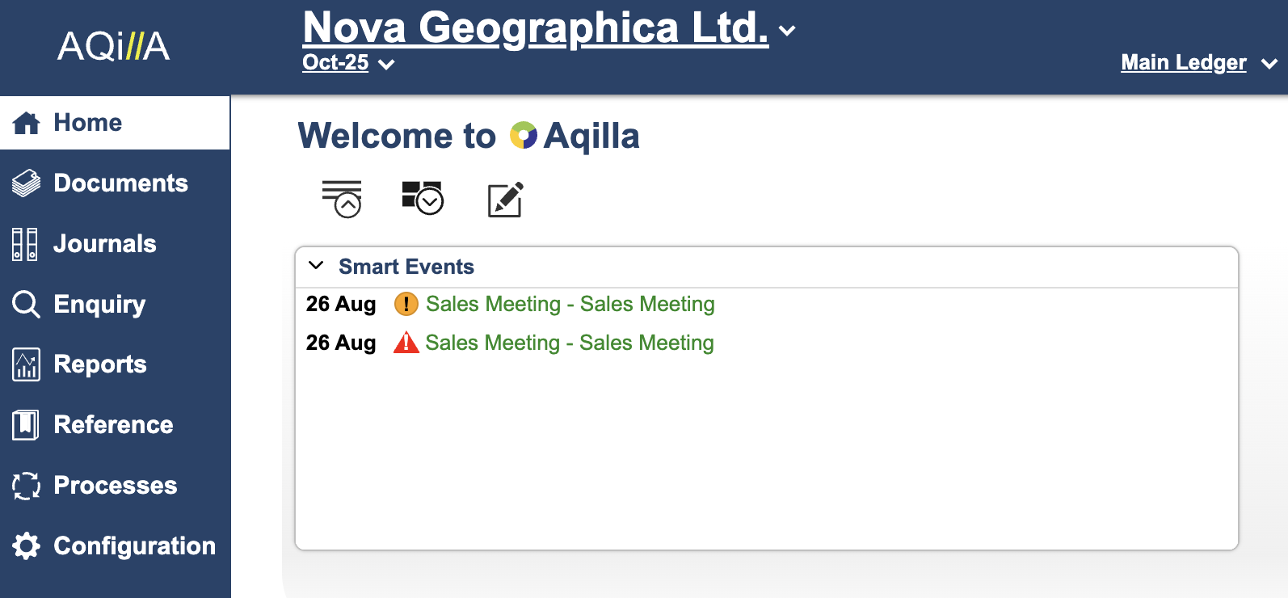The image size is (1288, 598).
Task: Click the Configuration gear icon
Action: point(26,546)
